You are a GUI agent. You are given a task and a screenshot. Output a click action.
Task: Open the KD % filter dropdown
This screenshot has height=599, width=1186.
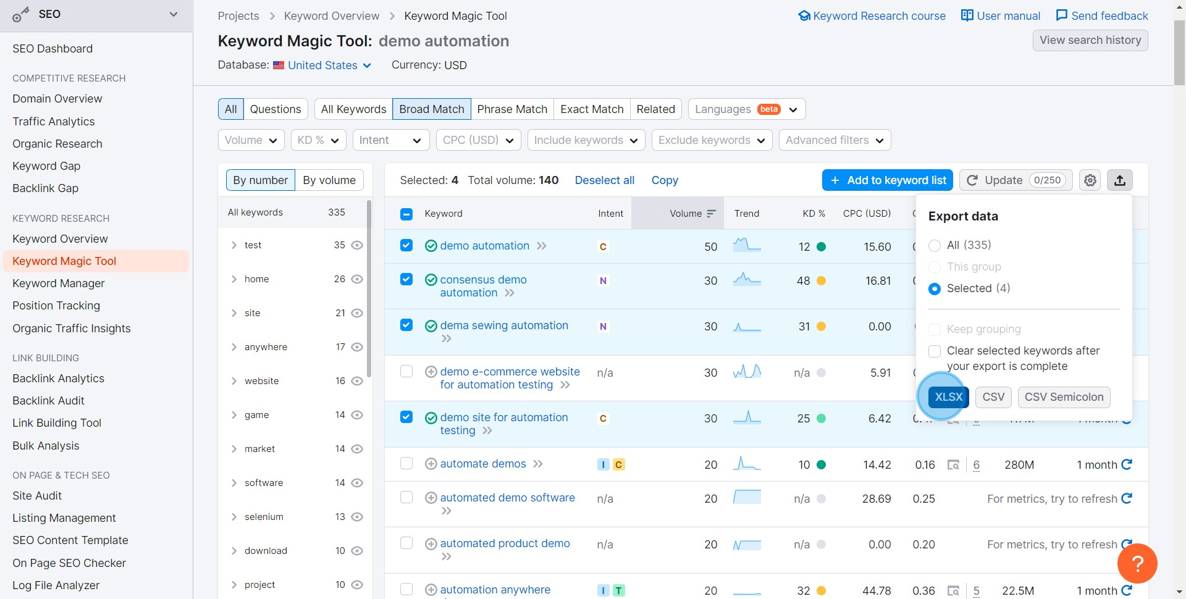[318, 140]
